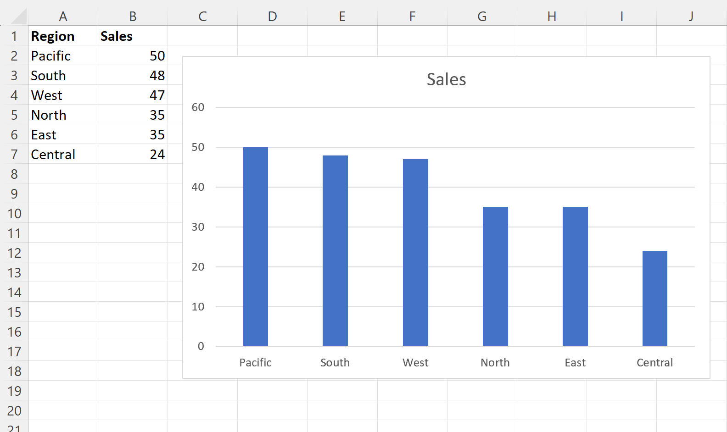
Task: Select the Central bar in the chart
Action: 654,299
